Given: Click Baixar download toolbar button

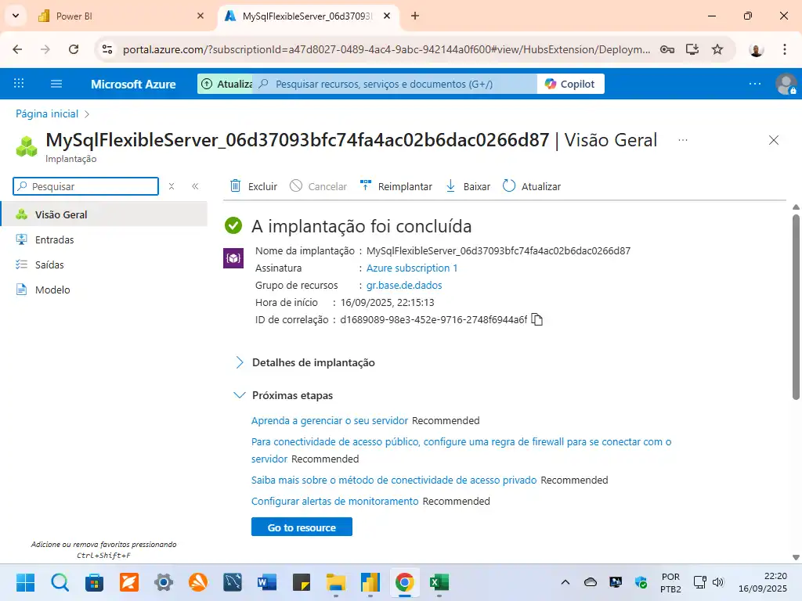Looking at the screenshot, I should [x=468, y=186].
